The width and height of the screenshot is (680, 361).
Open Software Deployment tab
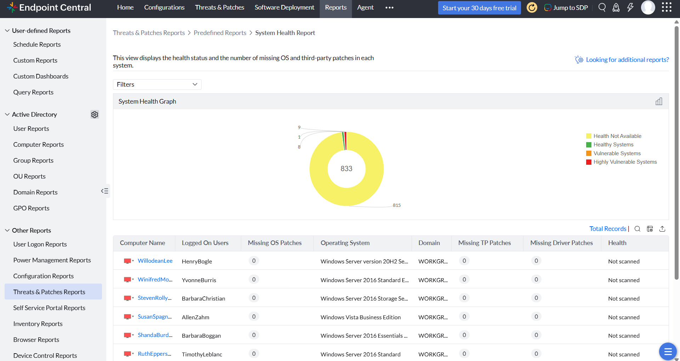[284, 7]
